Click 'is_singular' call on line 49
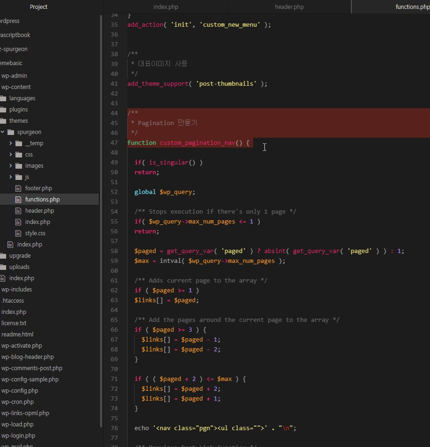This screenshot has height=447, width=430. pos(168,163)
